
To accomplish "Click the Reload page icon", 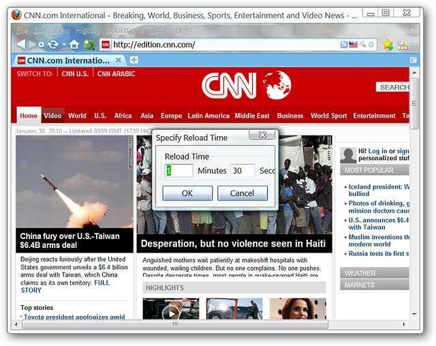I will pos(52,44).
